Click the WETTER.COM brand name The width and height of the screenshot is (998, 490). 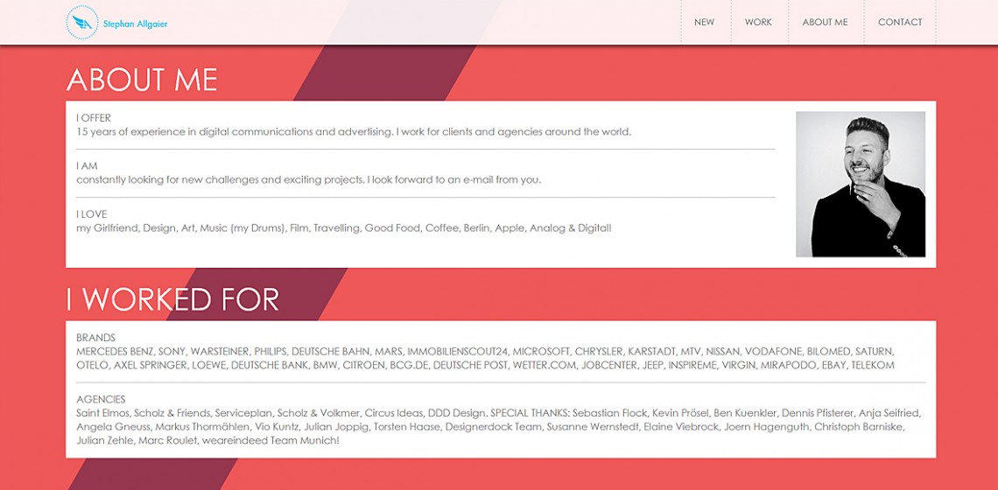click(x=545, y=366)
